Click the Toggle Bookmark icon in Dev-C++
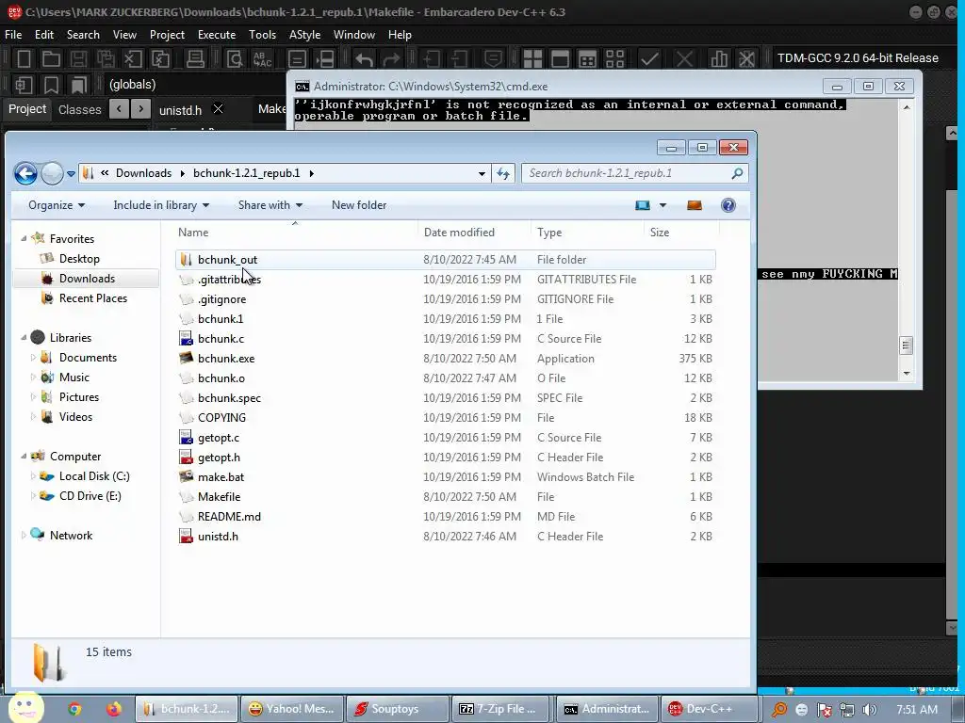 (51, 84)
